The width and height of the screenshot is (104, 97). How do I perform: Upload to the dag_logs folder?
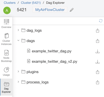[x=97, y=31]
